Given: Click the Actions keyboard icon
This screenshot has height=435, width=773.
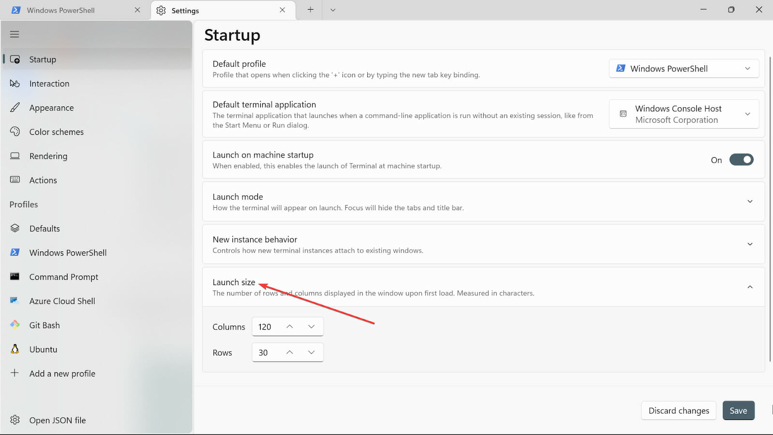Looking at the screenshot, I should [x=15, y=180].
